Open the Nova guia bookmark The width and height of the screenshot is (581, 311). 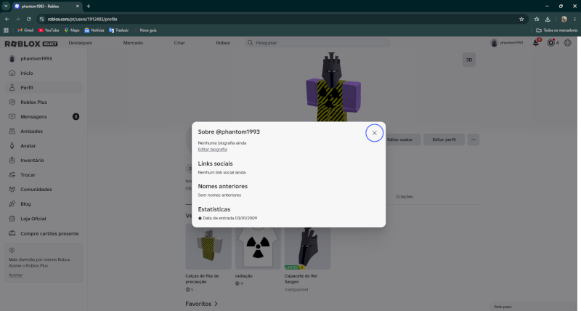[145, 31]
